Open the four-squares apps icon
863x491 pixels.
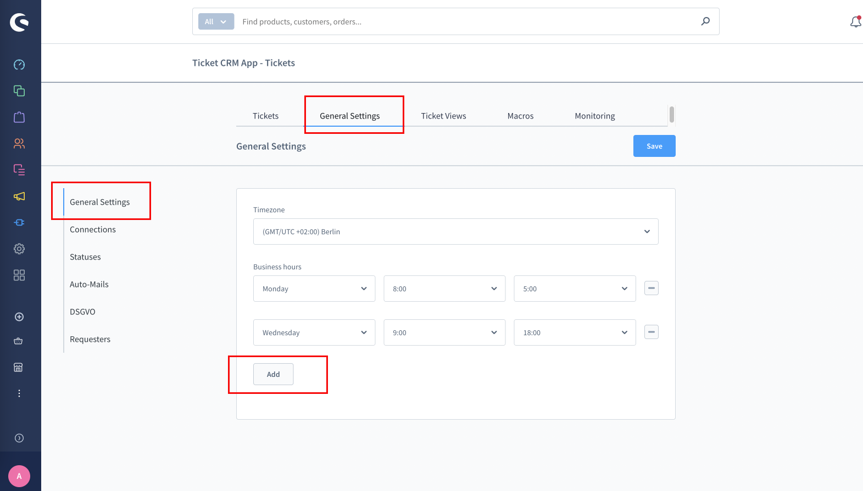[19, 275]
